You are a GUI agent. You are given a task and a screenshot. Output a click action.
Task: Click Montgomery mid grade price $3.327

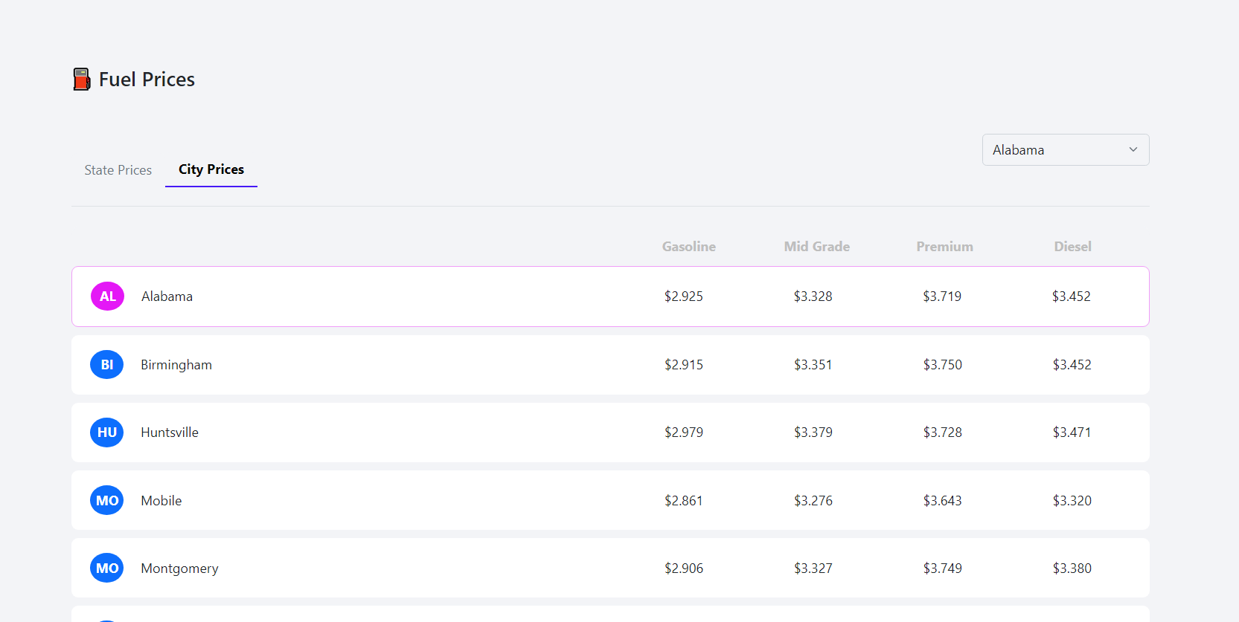813,568
